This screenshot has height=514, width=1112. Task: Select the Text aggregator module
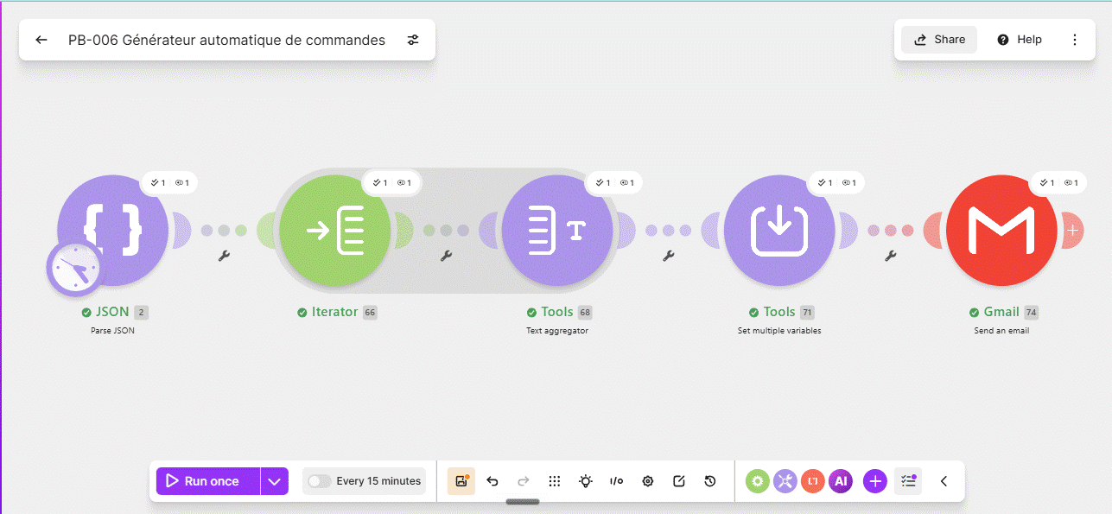(557, 230)
